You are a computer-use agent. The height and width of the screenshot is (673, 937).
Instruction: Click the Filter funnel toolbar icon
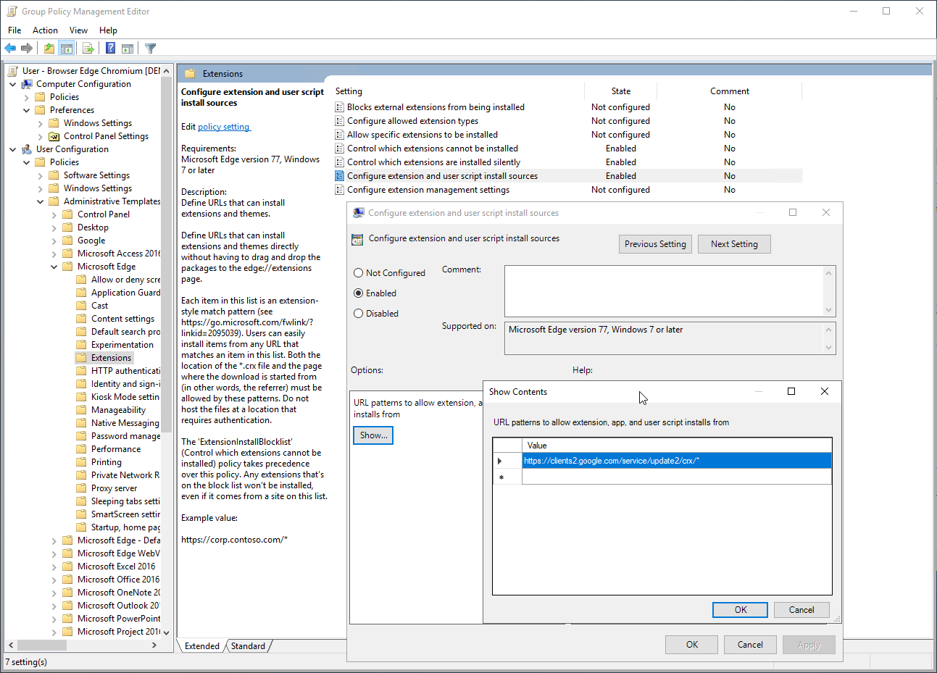coord(150,49)
